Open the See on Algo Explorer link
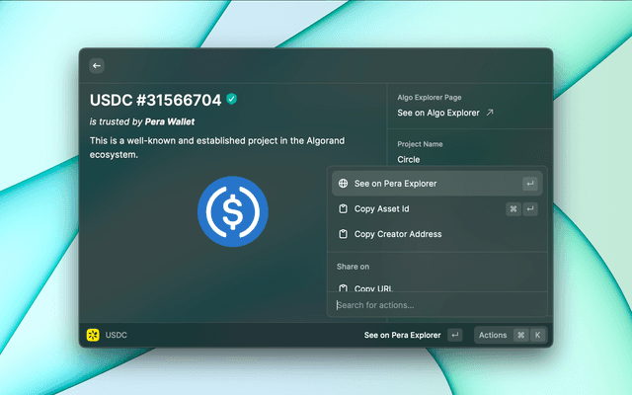Screen dimensions: 632x395 (438, 114)
